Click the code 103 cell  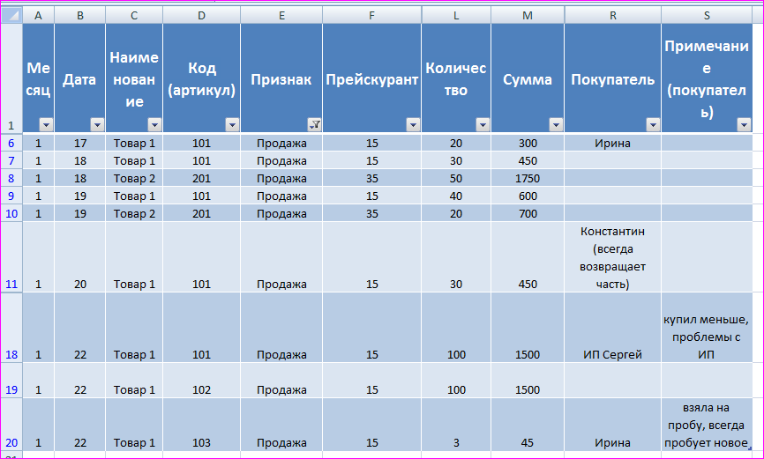tap(202, 425)
